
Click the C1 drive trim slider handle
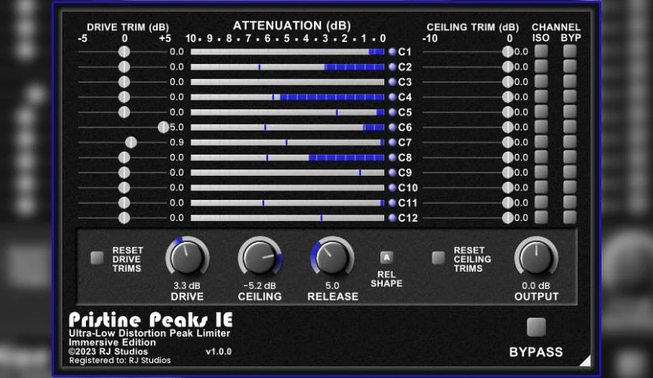(124, 52)
